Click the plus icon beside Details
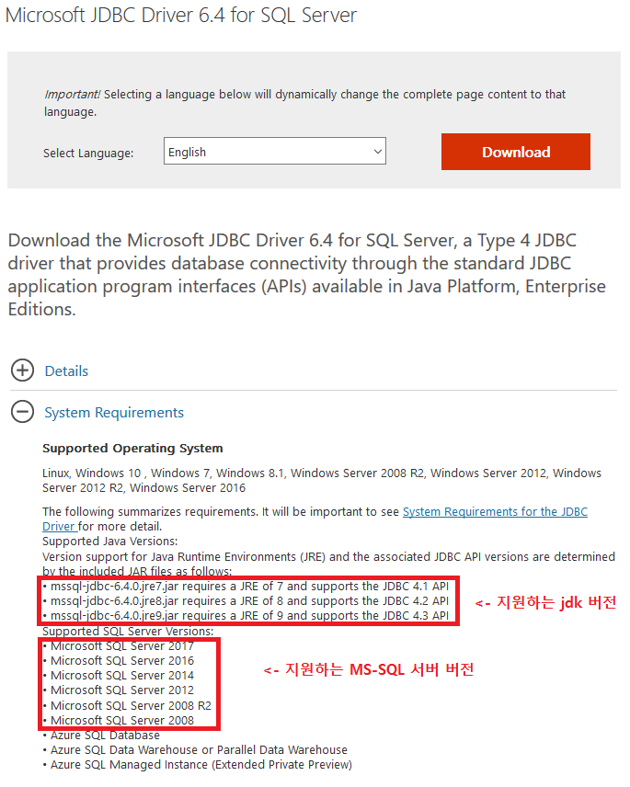This screenshot has height=787, width=630. 22,371
